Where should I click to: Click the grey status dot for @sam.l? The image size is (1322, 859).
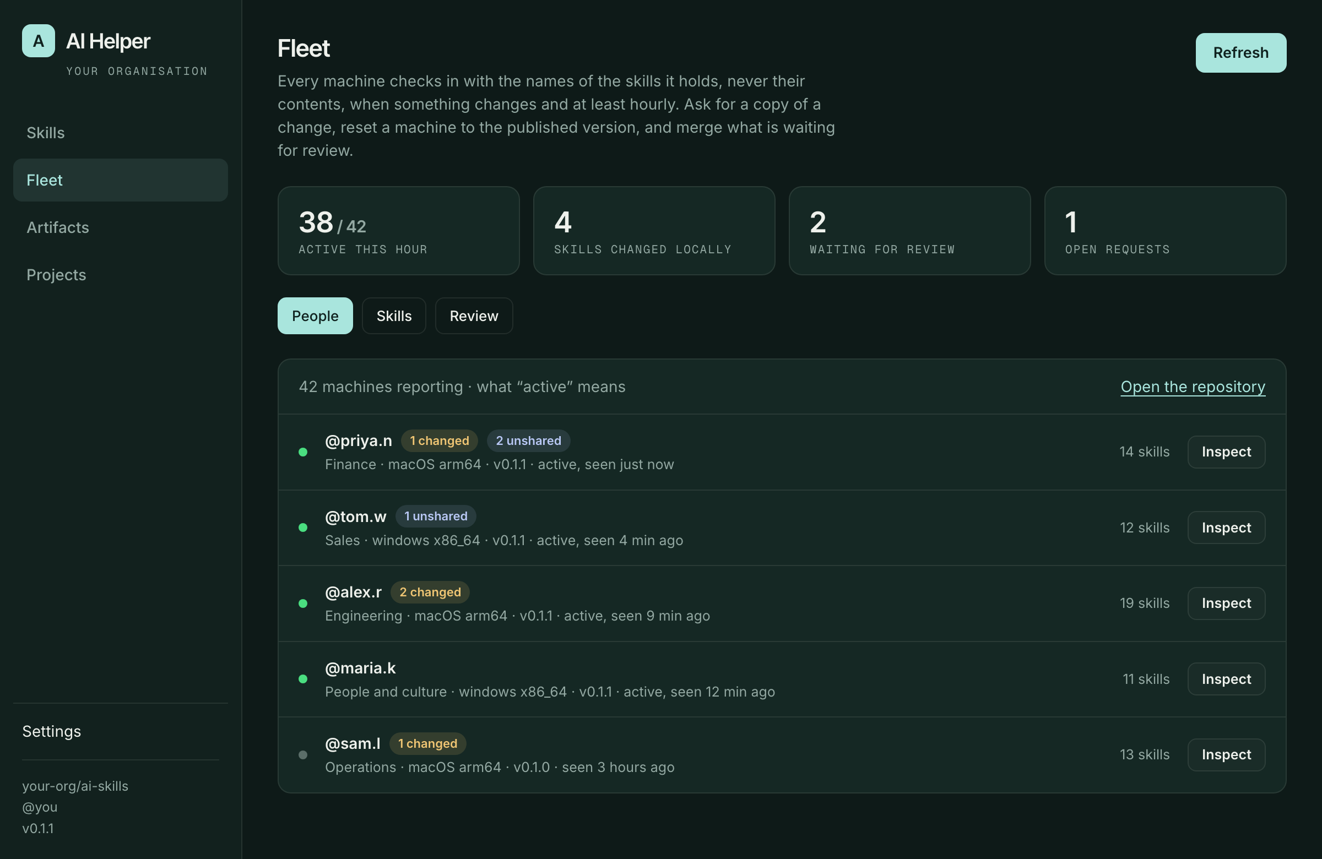coord(303,754)
